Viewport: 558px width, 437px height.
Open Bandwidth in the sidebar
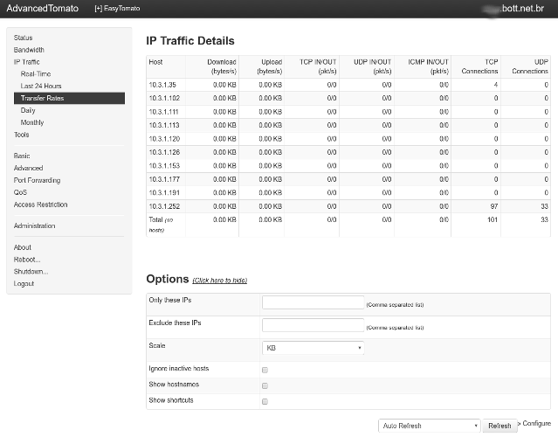coord(29,50)
